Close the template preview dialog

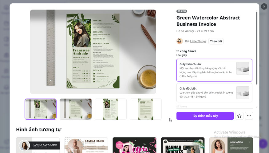click(264, 6)
